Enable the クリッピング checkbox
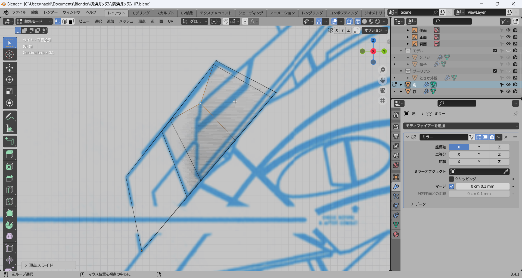This screenshot has height=278, width=522. tap(452, 179)
